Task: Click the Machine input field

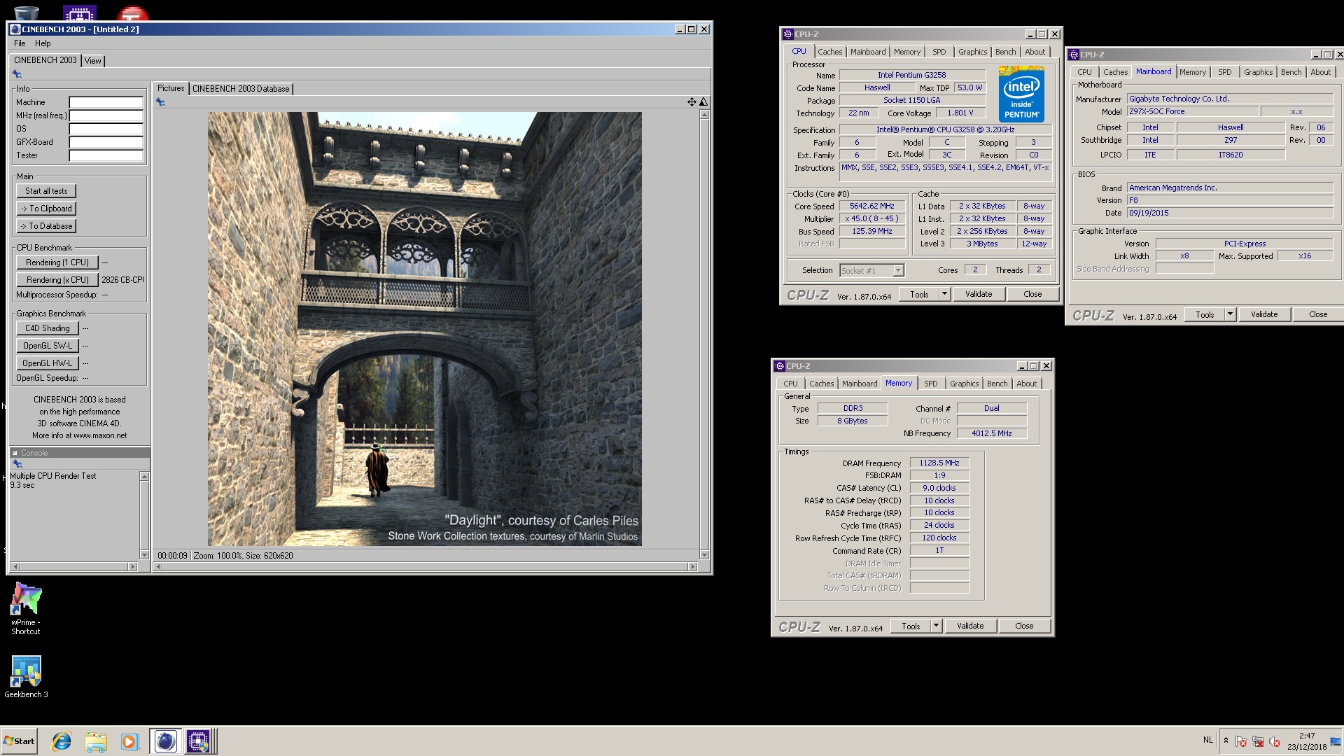Action: click(x=106, y=102)
